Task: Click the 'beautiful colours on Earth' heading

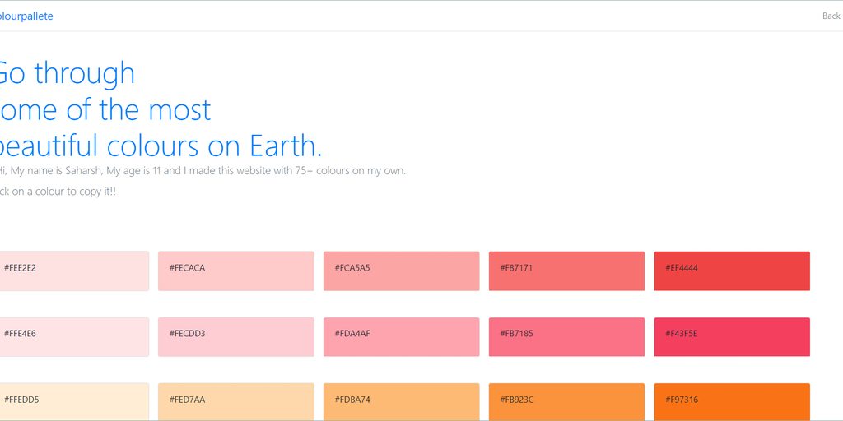Action: point(161,146)
